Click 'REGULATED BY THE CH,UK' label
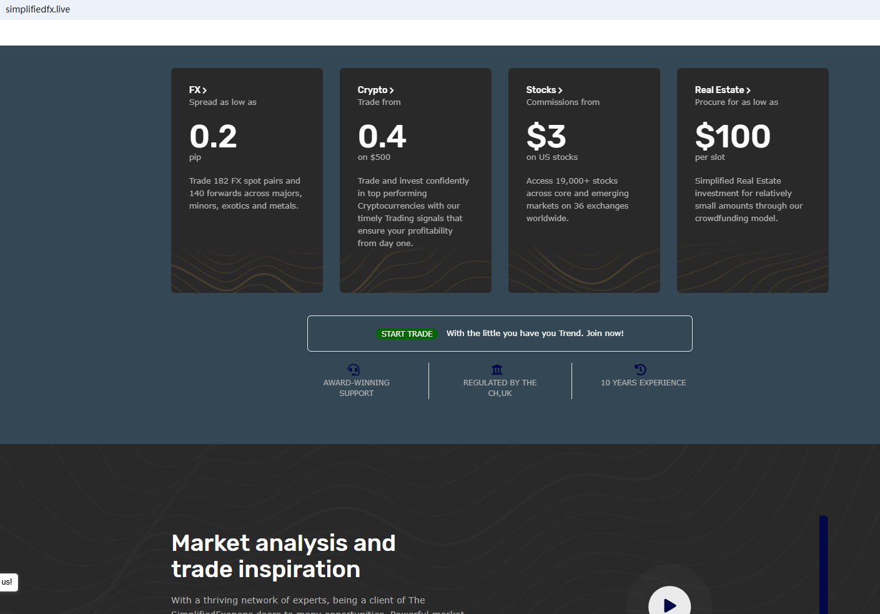The height and width of the screenshot is (614, 880). pyautogui.click(x=500, y=388)
